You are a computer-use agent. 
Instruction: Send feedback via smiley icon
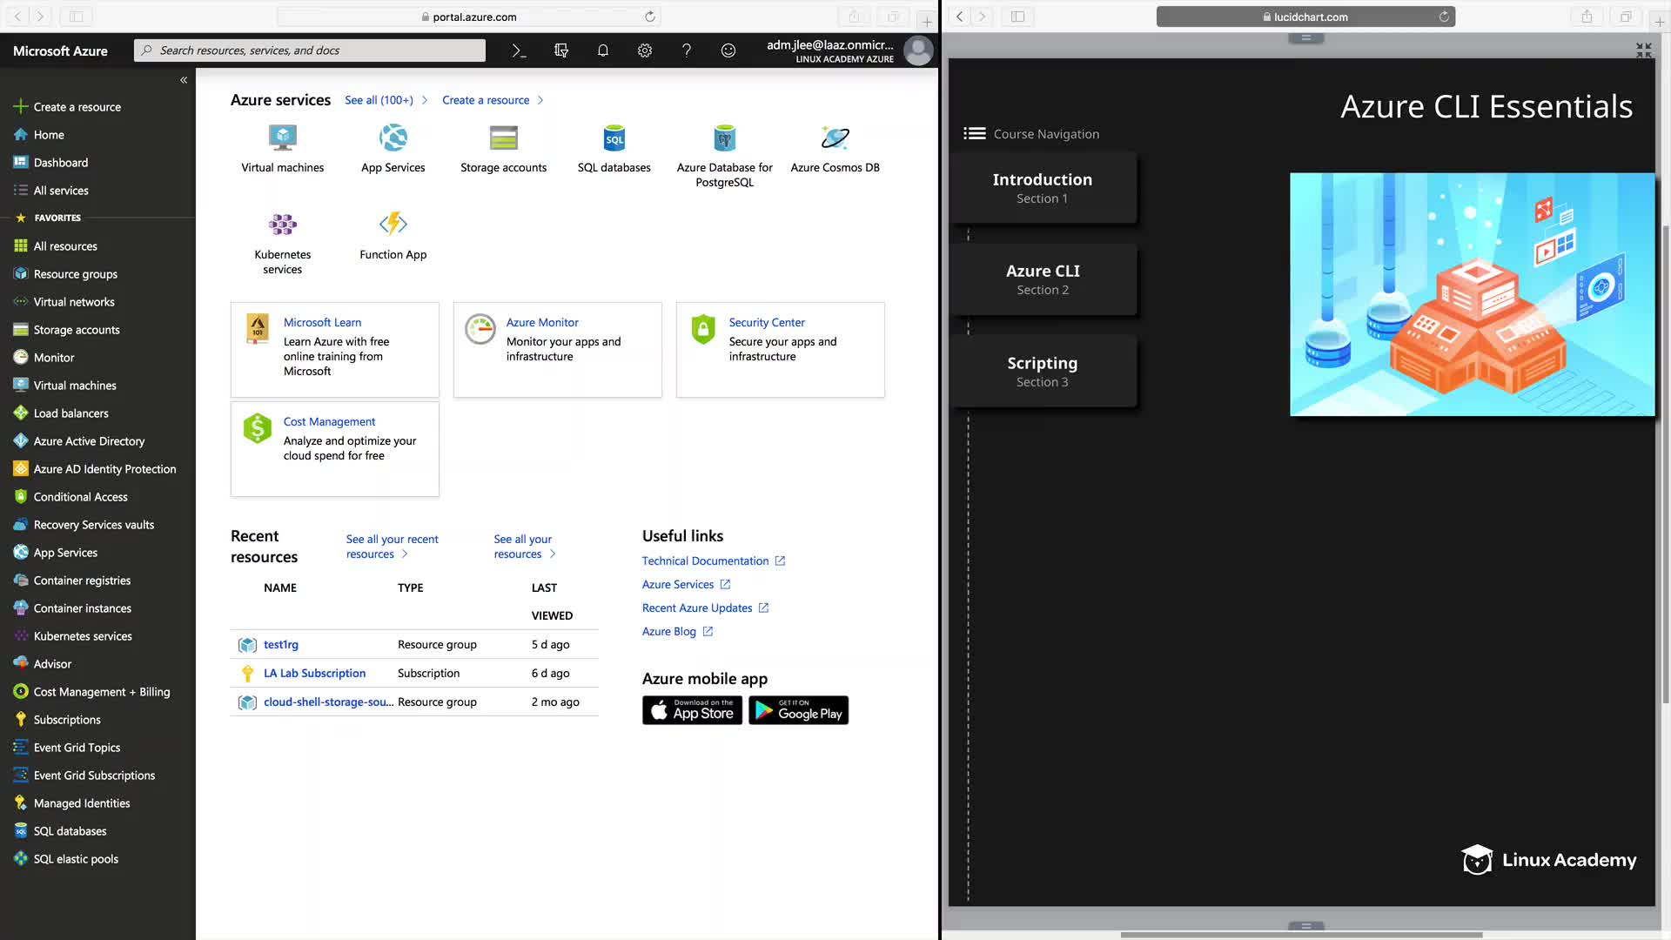pos(728,50)
